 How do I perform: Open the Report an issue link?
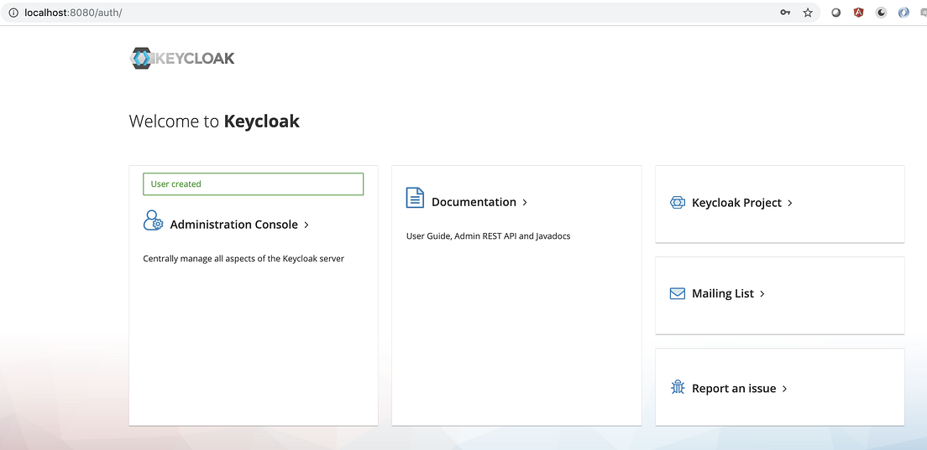[734, 388]
